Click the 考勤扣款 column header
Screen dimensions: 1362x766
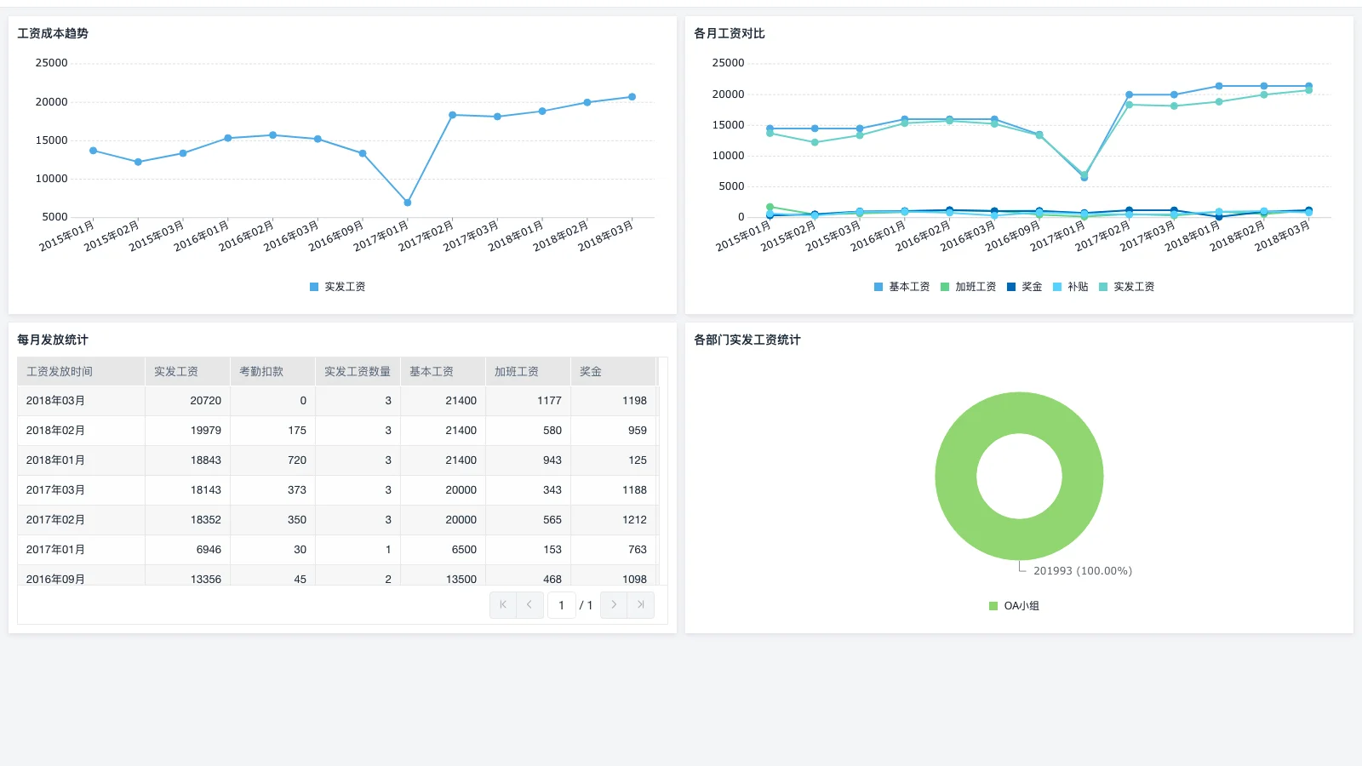pyautogui.click(x=261, y=372)
